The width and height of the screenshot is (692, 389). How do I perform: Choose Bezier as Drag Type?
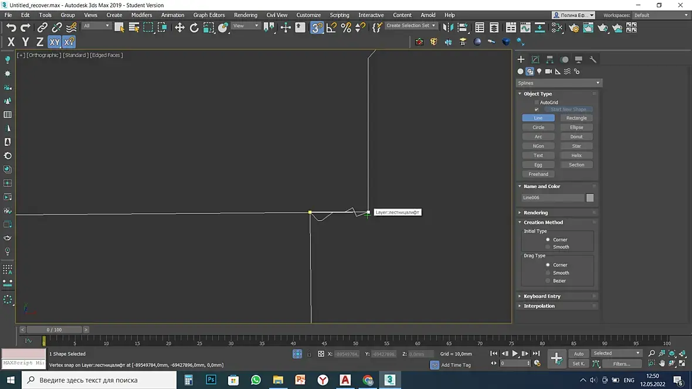(548, 281)
